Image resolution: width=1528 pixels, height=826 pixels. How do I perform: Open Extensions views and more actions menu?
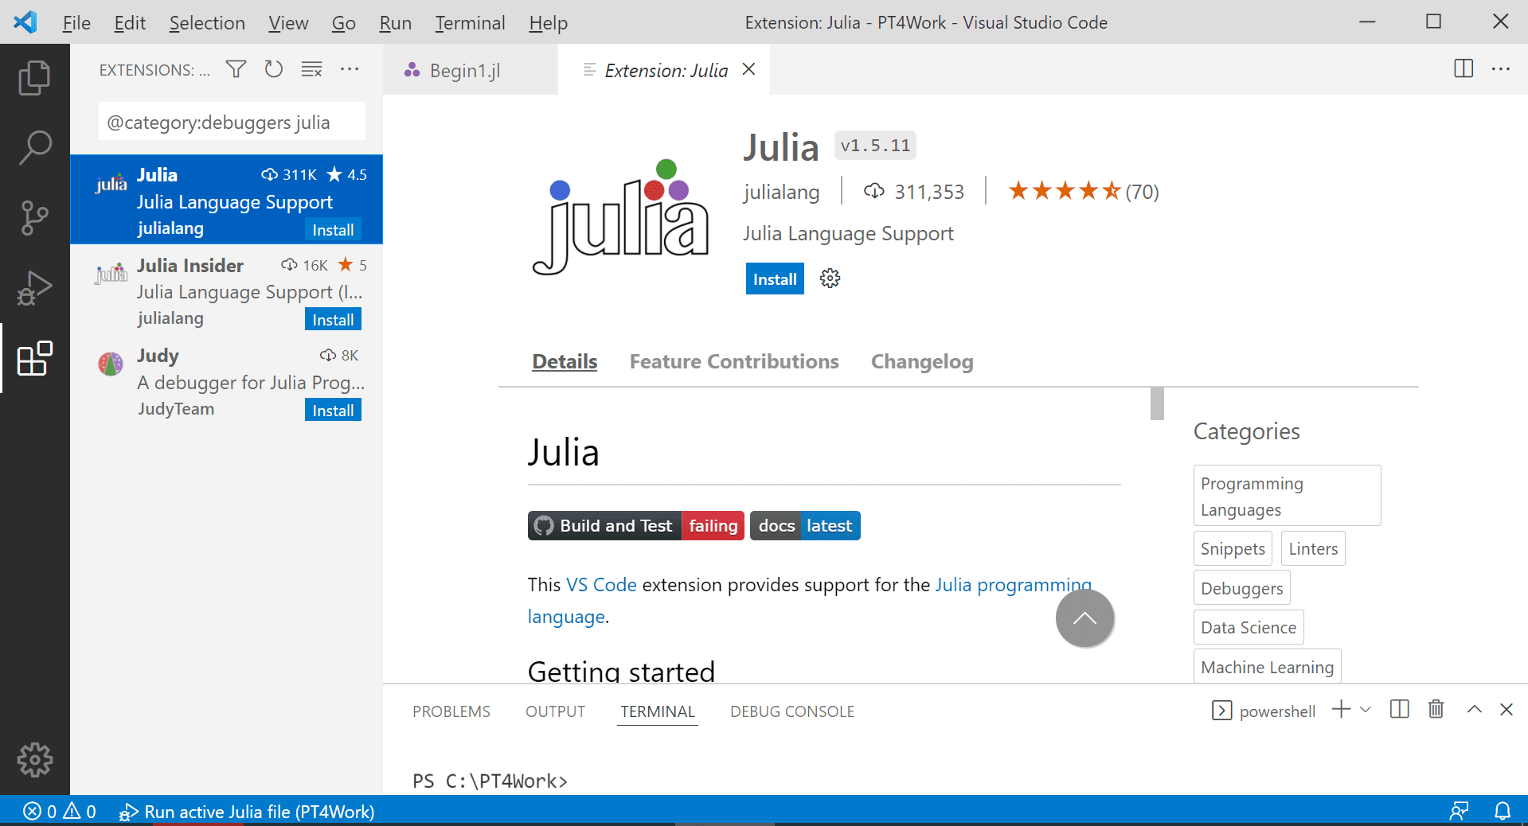coord(350,69)
